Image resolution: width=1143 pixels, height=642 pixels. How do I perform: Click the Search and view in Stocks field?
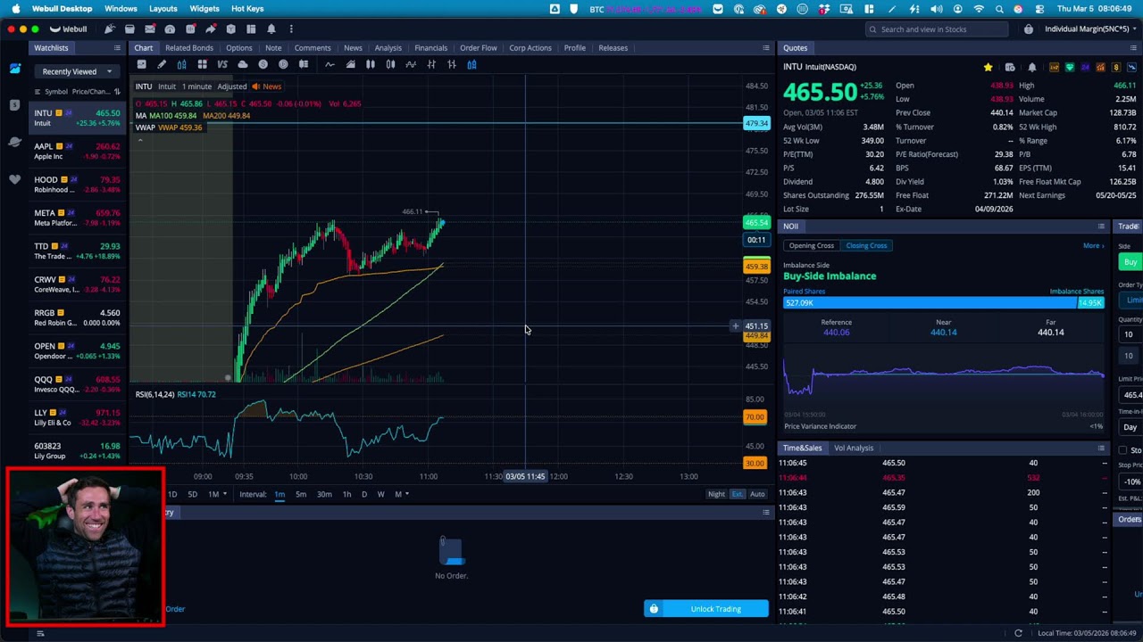pos(936,29)
